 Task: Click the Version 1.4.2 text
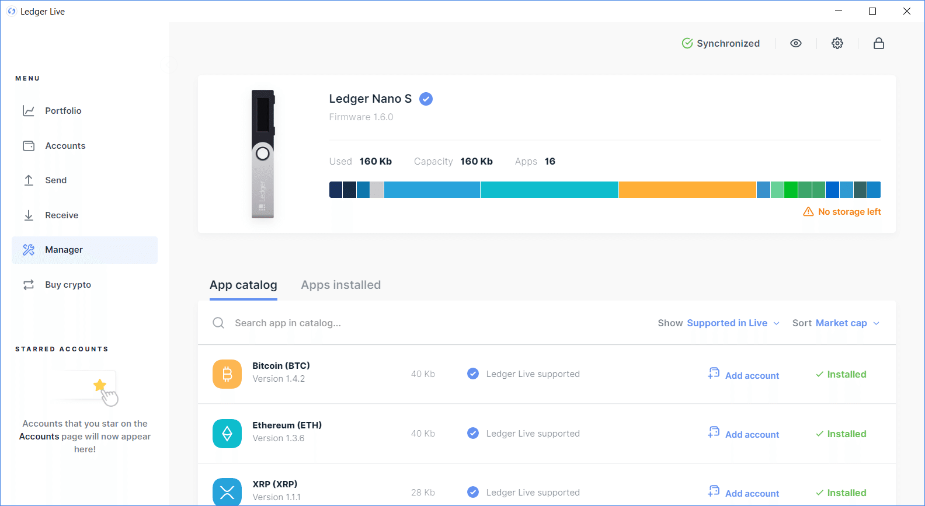tap(279, 379)
